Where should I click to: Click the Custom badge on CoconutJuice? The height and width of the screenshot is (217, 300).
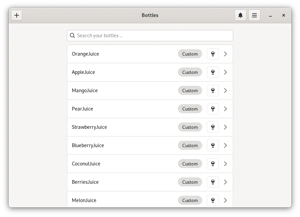point(190,164)
